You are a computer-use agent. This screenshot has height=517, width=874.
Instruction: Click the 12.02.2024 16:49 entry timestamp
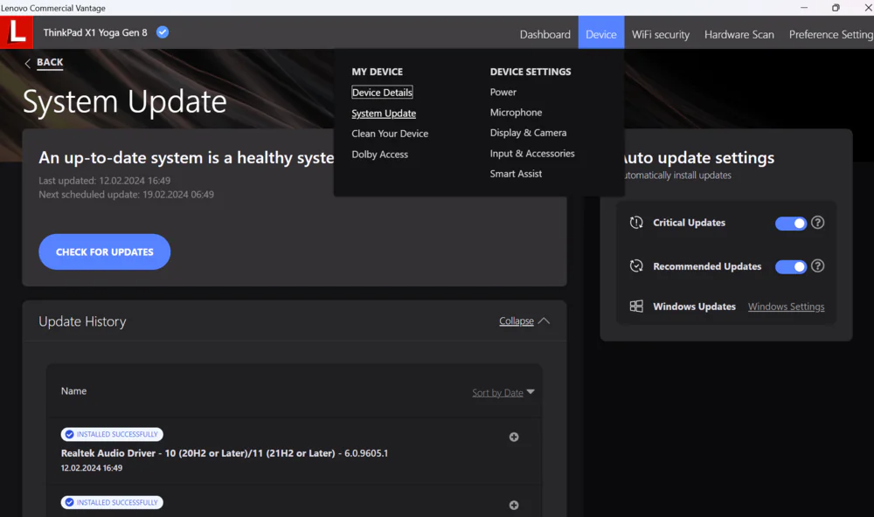point(92,468)
